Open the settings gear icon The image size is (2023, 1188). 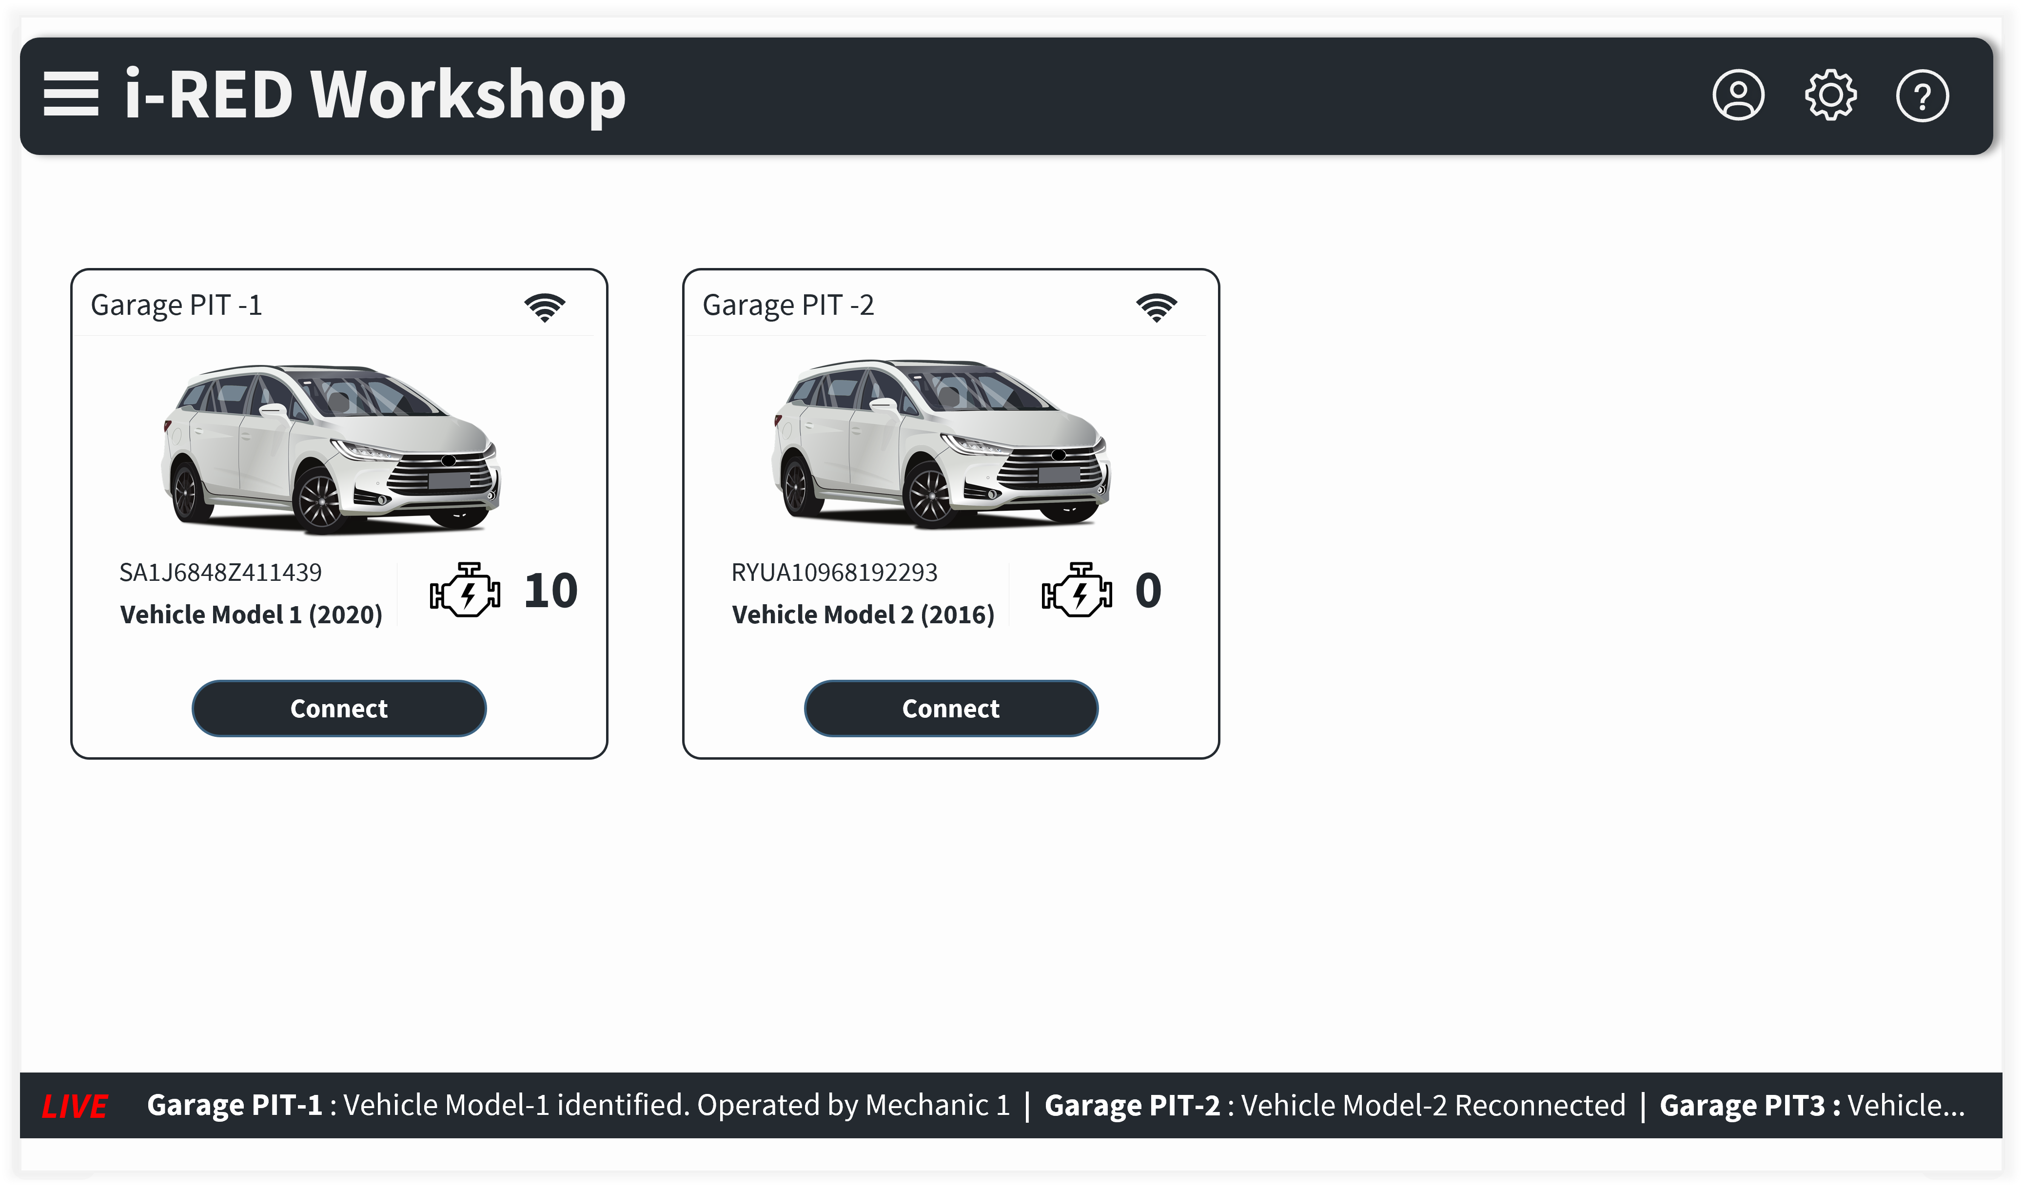pos(1830,96)
